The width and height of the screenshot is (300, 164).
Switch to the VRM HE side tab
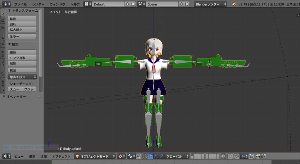[3, 86]
